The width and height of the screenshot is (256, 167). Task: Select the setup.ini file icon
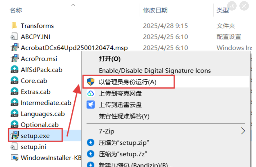coord(14,146)
